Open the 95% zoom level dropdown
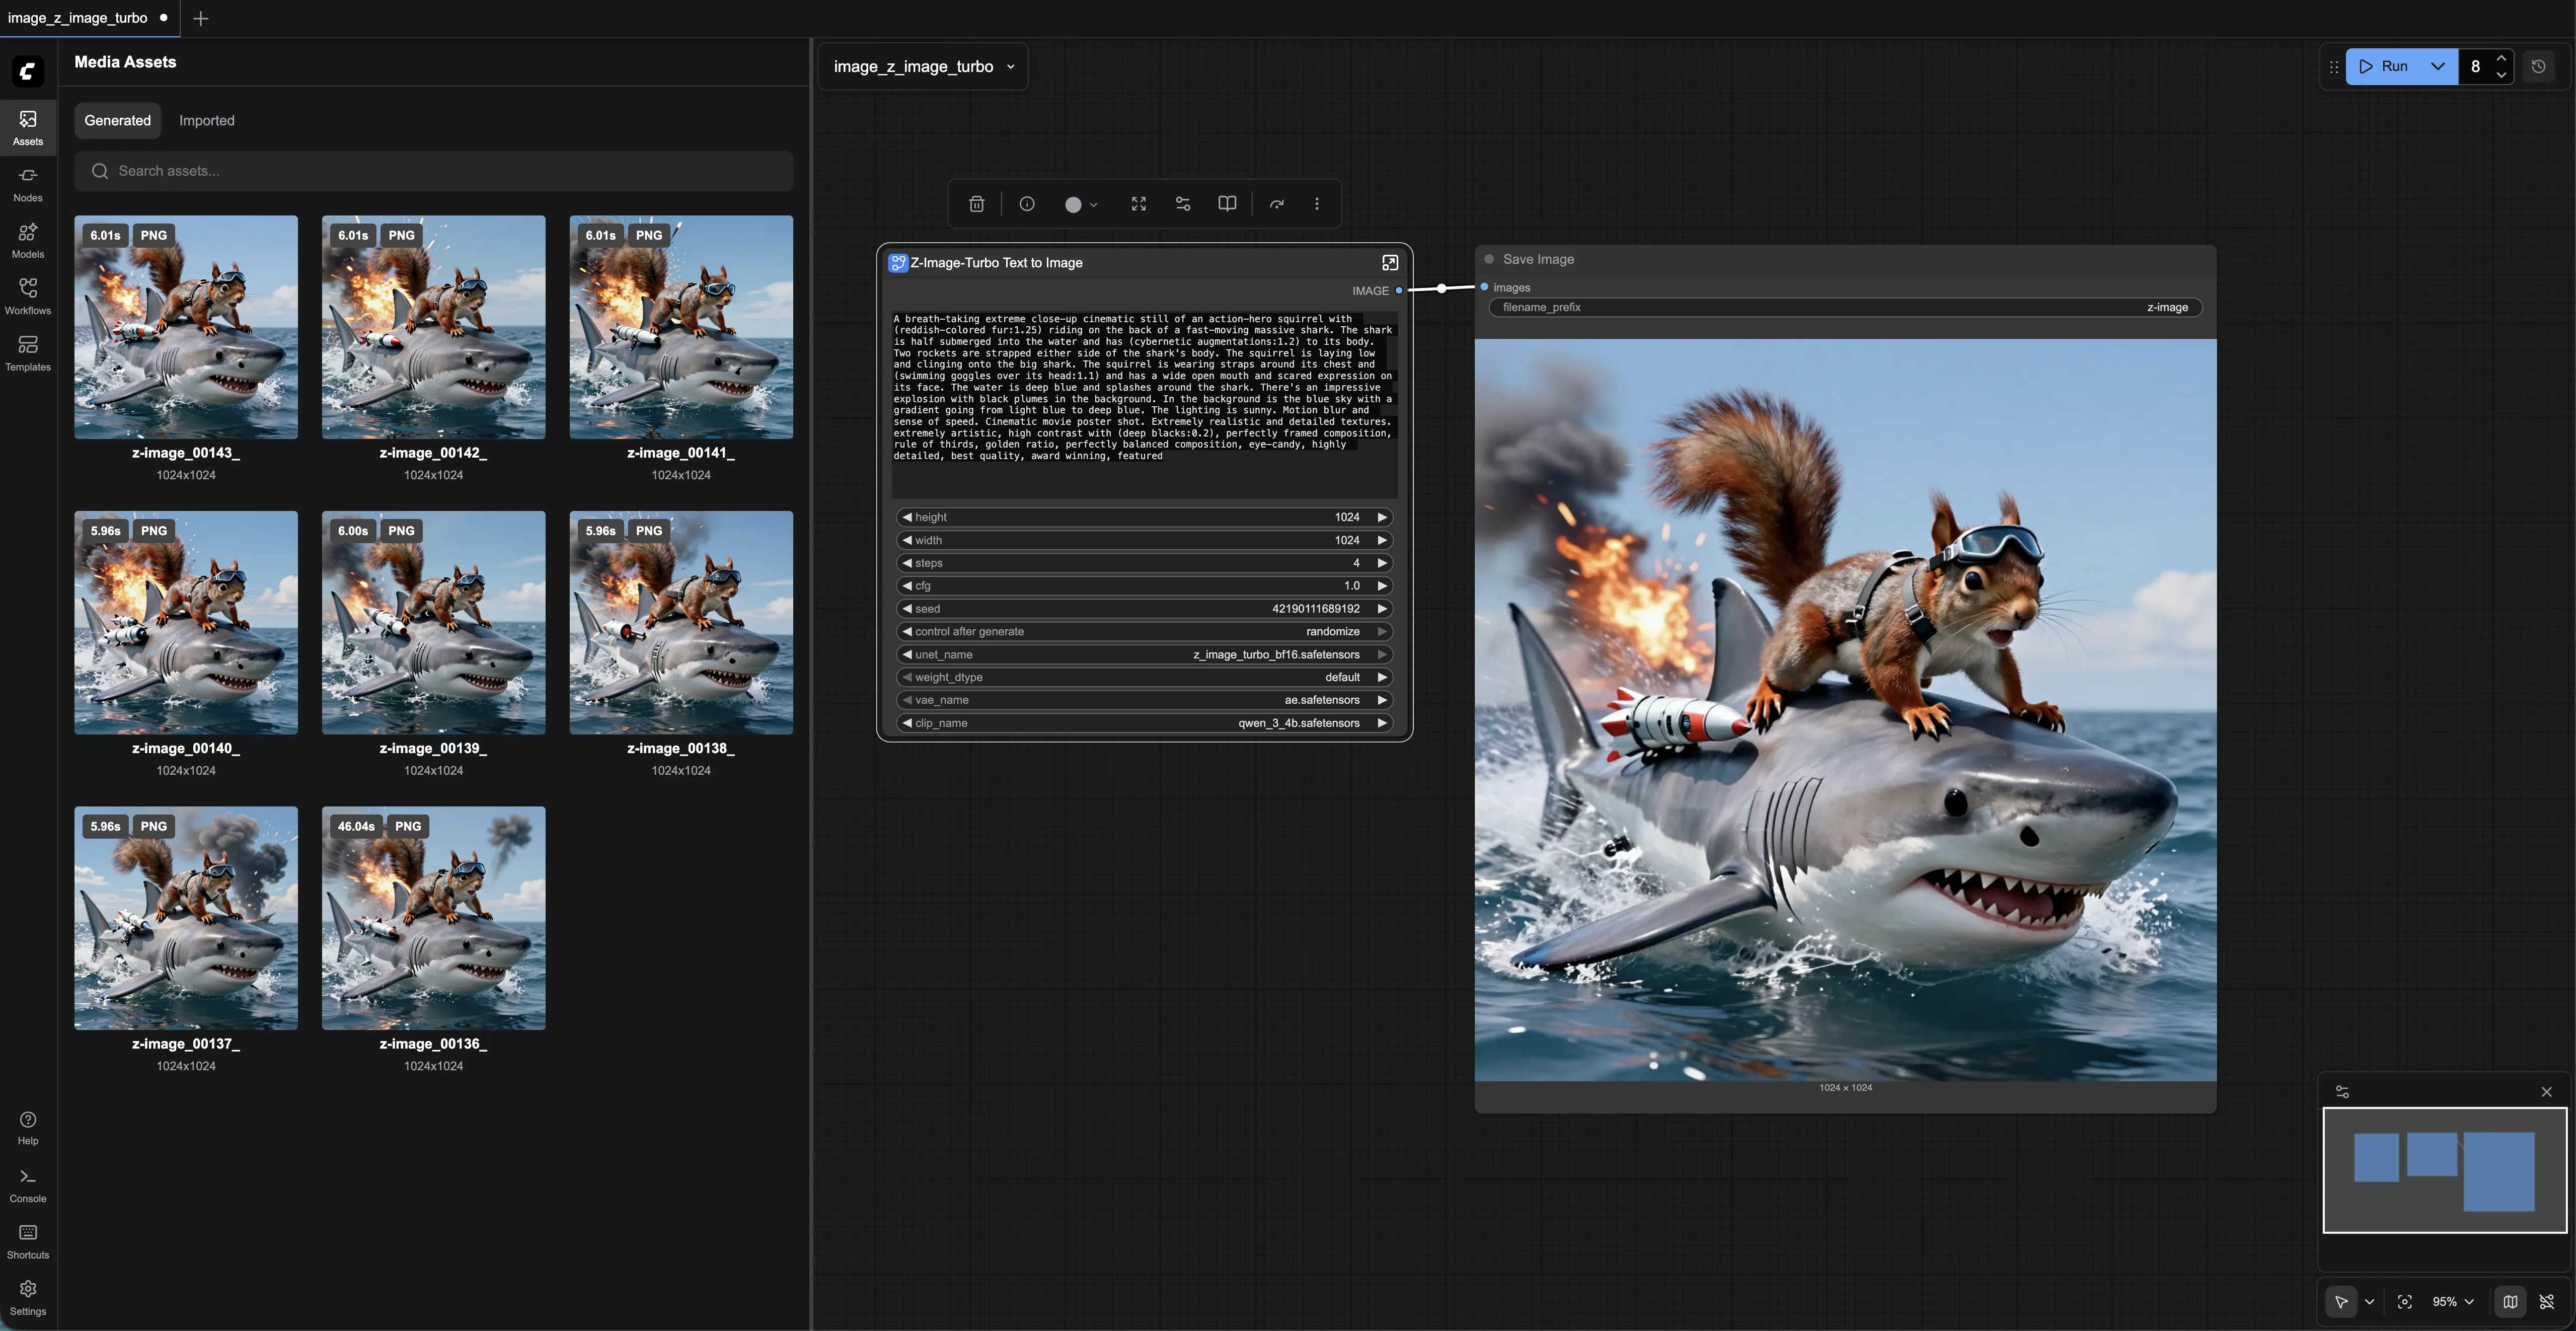The height and width of the screenshot is (1331, 2576). click(2452, 1301)
